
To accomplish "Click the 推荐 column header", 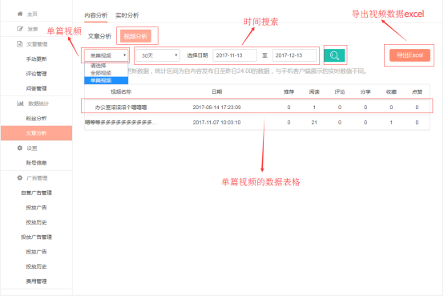I will click(x=289, y=91).
